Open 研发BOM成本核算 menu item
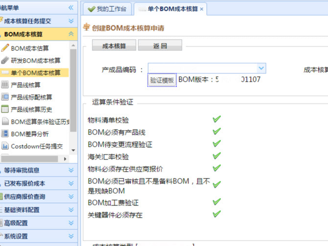Image resolution: width=328 pixels, height=246 pixels. 36,61
